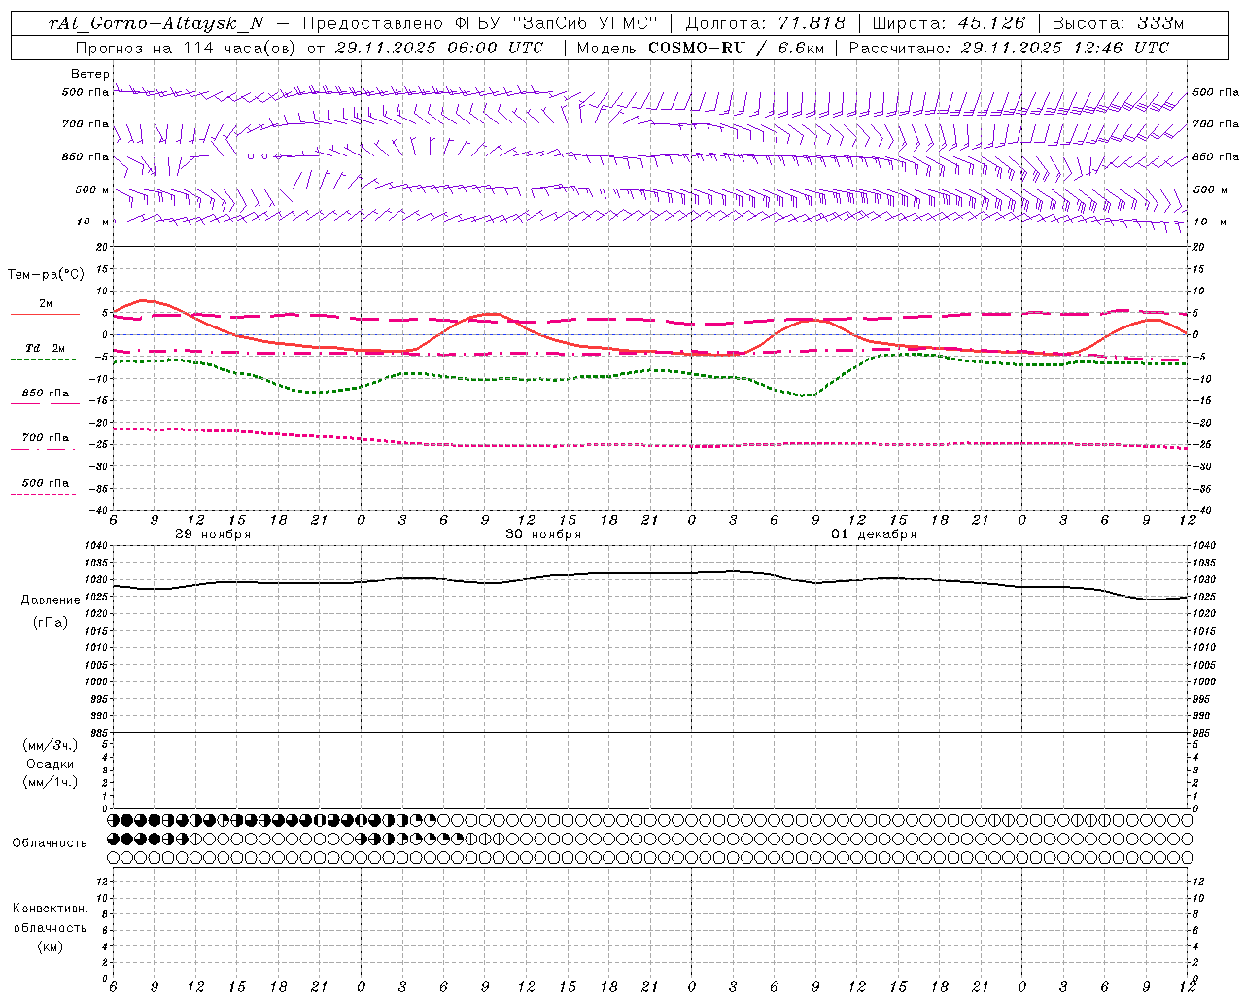Click the Осадки panel label
This screenshot has width=1244, height=995.
[x=51, y=764]
